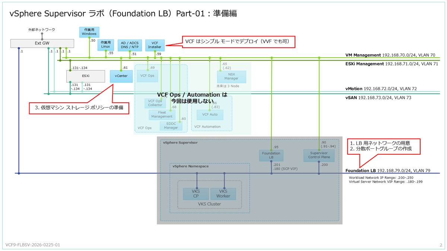447x251 pixels.
Task: Select the vCenter box
Action: pyautogui.click(x=121, y=76)
